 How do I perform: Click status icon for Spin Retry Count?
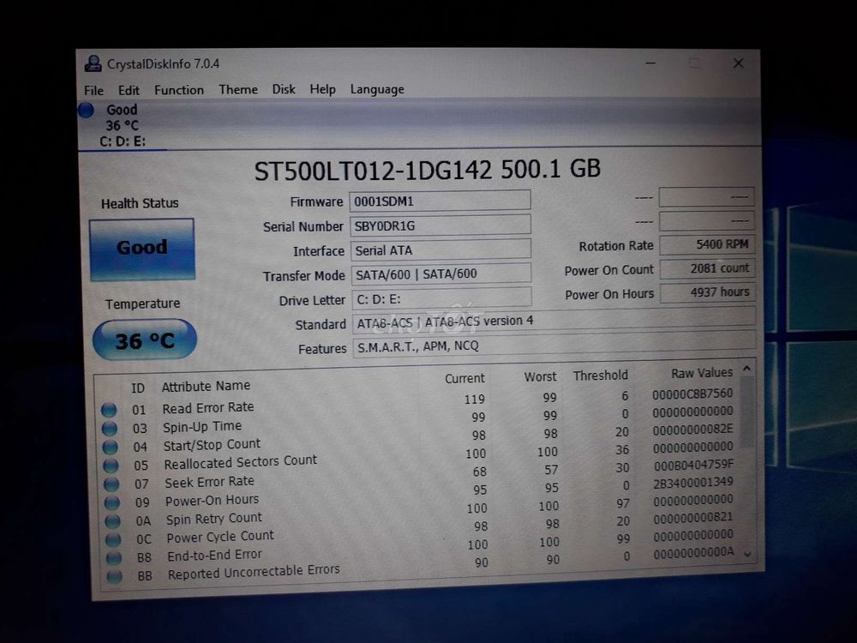tap(112, 521)
